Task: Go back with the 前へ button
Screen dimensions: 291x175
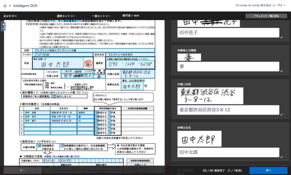Action: (x=22, y=170)
